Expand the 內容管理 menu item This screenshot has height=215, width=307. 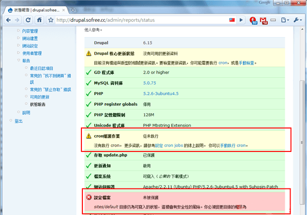click(x=18, y=31)
